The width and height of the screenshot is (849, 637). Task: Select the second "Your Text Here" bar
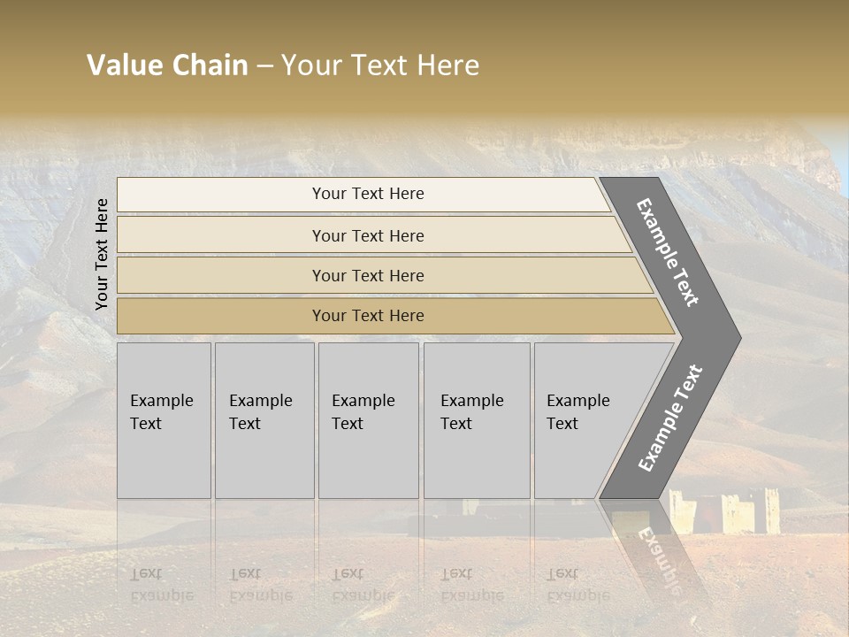point(367,235)
